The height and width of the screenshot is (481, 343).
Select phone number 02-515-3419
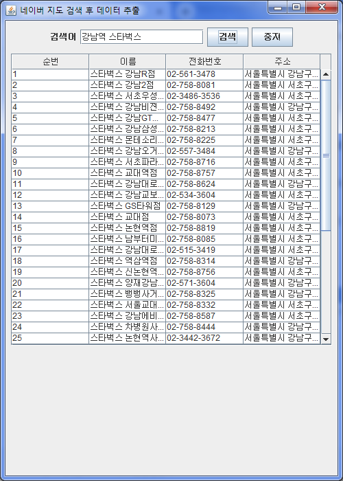pos(204,250)
